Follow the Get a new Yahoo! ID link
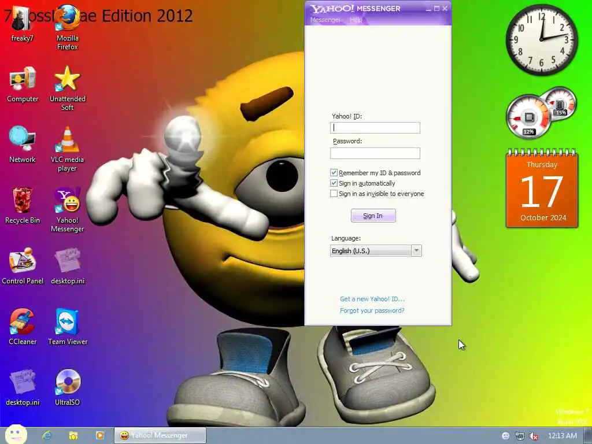This screenshot has width=592, height=444. [372, 299]
